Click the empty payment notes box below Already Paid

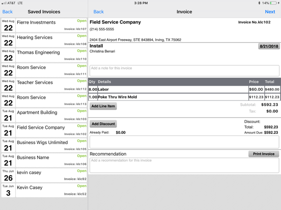184,142
